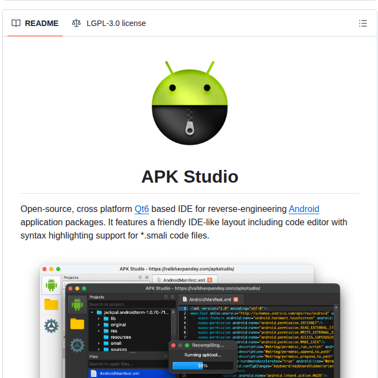Screen dimensions: 378x378
Task: Expand the res folder arrow
Action: [99, 331]
